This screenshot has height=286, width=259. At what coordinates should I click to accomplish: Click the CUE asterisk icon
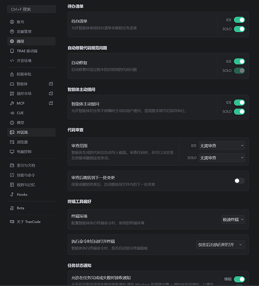click(12, 113)
